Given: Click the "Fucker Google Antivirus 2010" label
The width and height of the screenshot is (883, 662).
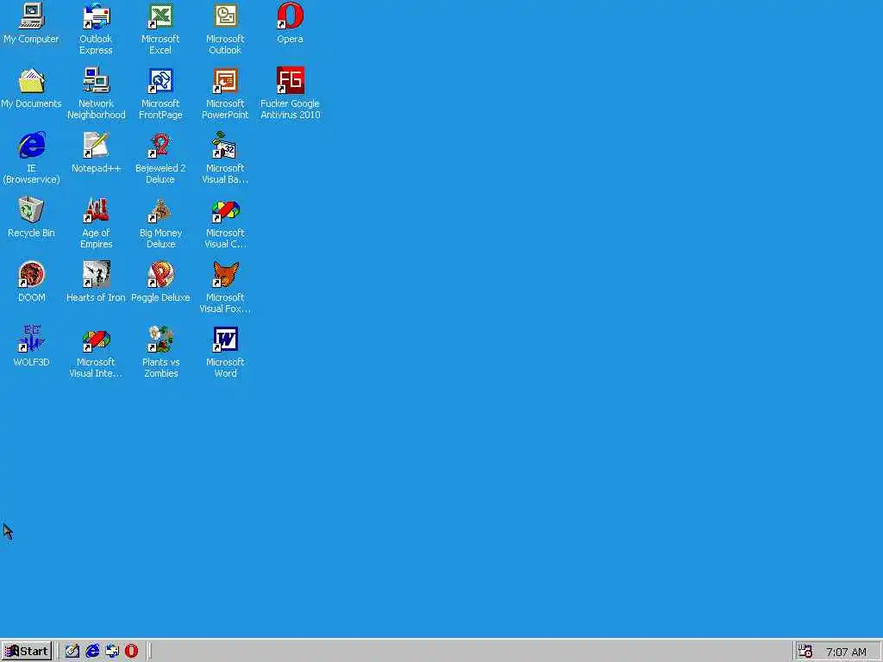Looking at the screenshot, I should pyautogui.click(x=290, y=109).
